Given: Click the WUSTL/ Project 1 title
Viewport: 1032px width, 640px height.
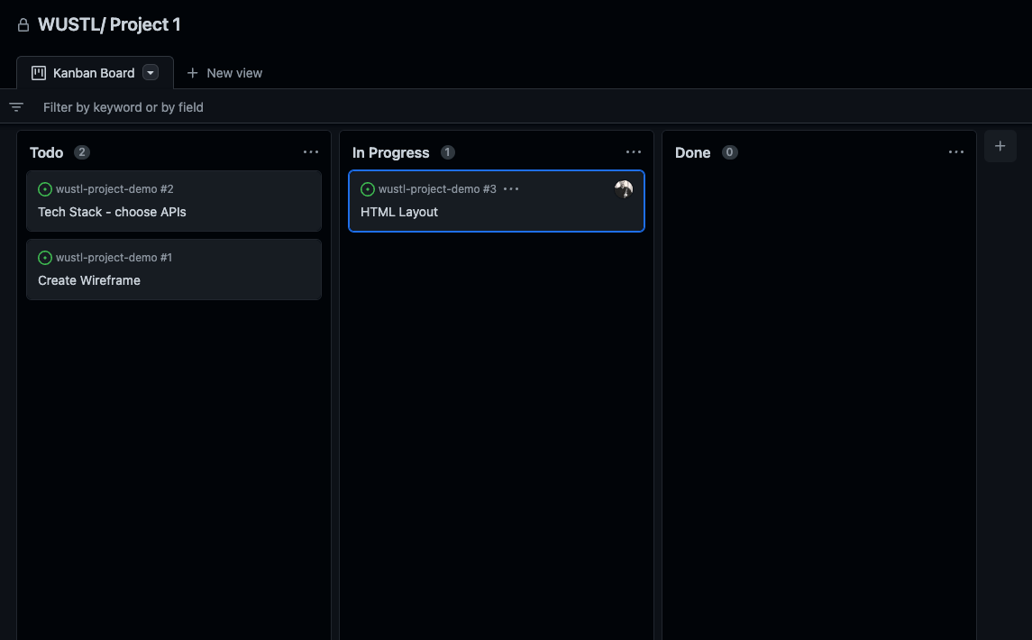Looking at the screenshot, I should tap(109, 25).
